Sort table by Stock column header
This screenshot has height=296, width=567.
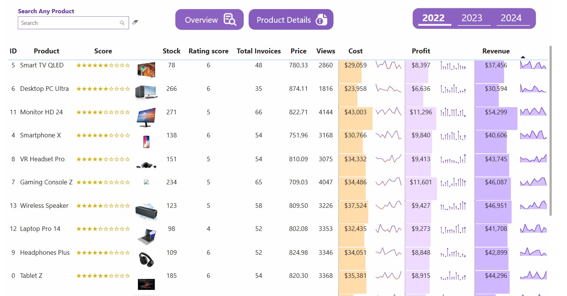[x=171, y=51]
